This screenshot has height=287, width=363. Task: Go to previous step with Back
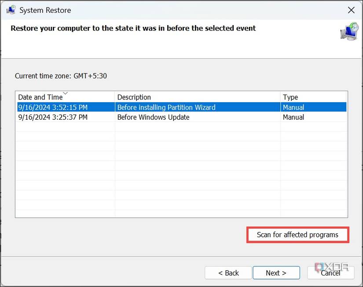228,272
